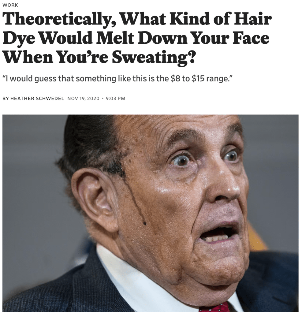Open the WORK section link

10,5
